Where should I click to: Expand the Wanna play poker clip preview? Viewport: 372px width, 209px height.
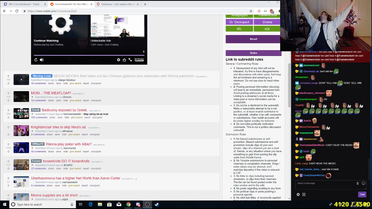[x=32, y=148]
